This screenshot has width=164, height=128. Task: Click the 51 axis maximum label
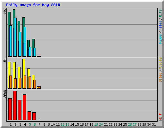[5, 60]
